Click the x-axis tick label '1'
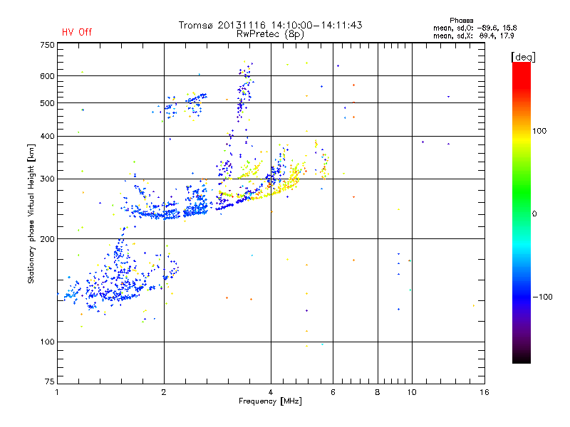570x427 pixels. (57, 392)
